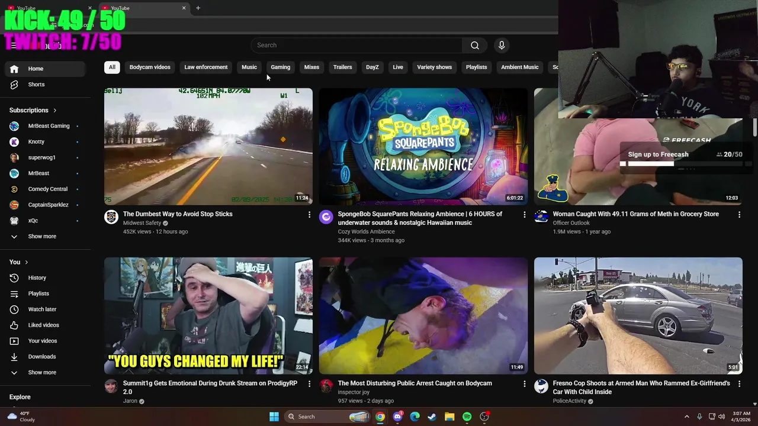Open Steam in the taskbar
The width and height of the screenshot is (758, 426).
pos(432,417)
